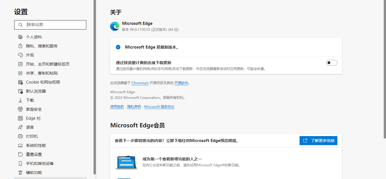386x179 pixels.
Task: Click the Microsoft Edge logo icon
Action: 115,26
